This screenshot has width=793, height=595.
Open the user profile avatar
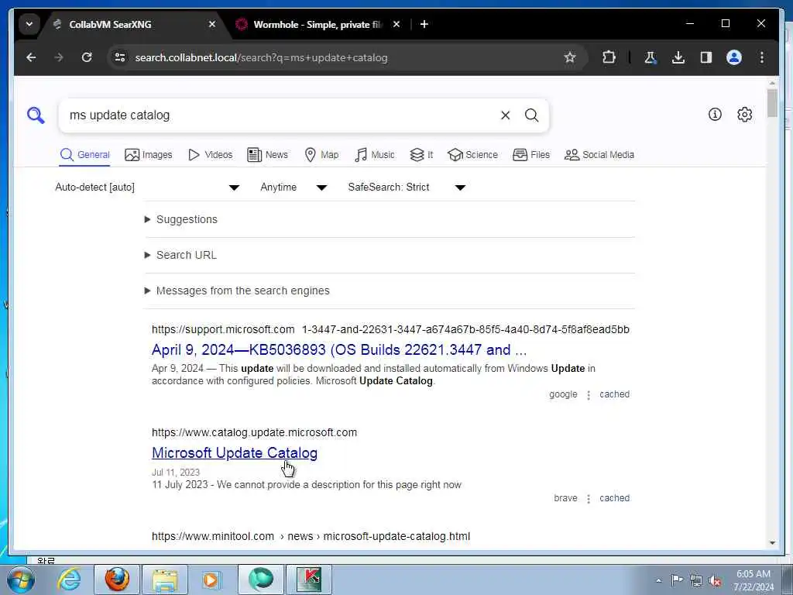tap(734, 57)
